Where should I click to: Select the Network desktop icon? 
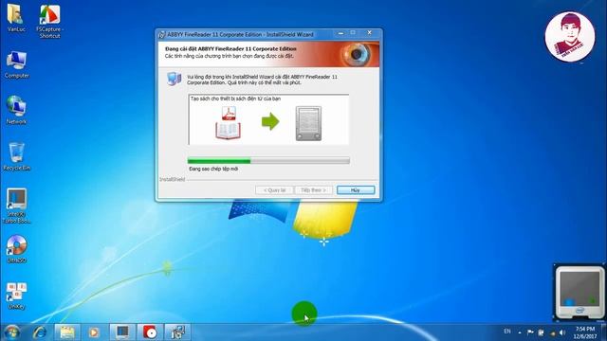[x=16, y=110]
